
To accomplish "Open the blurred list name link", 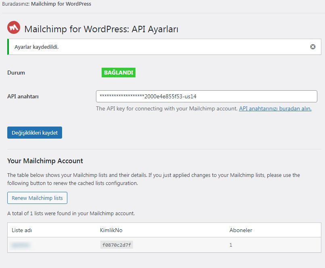I will coord(21,245).
